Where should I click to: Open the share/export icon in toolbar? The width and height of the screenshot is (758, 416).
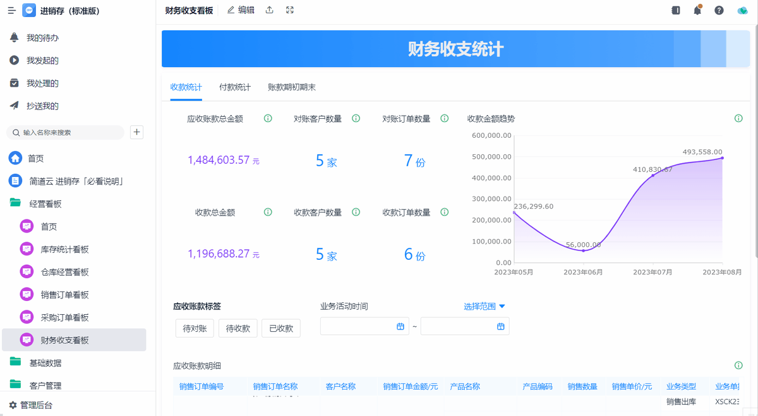270,10
